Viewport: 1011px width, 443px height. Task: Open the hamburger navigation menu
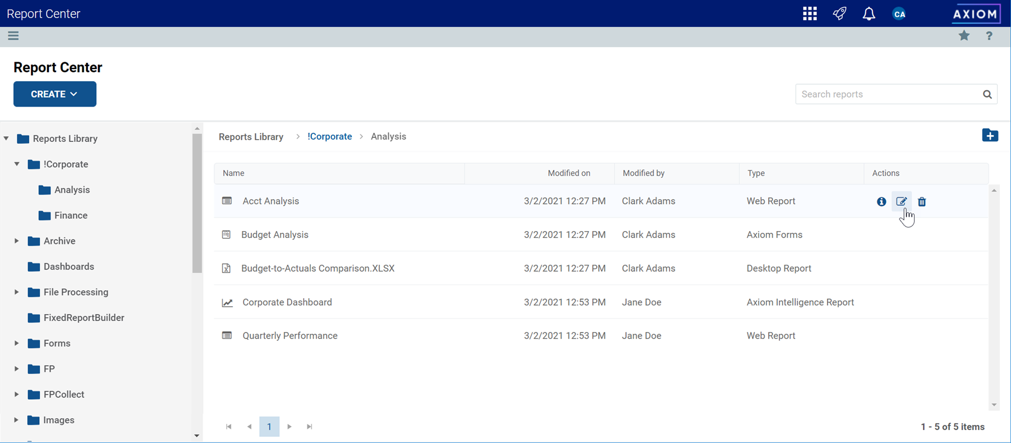(x=13, y=36)
